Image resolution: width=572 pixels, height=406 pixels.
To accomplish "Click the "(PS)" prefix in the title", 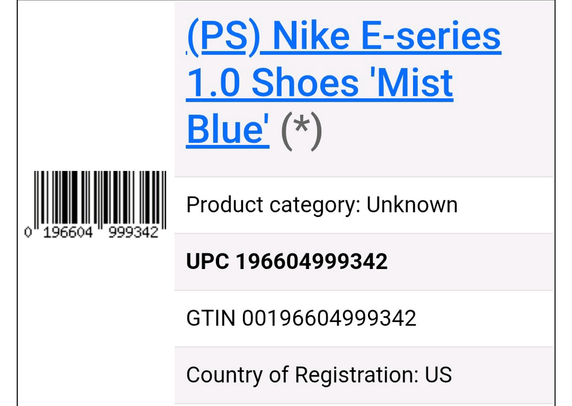I will (x=223, y=37).
